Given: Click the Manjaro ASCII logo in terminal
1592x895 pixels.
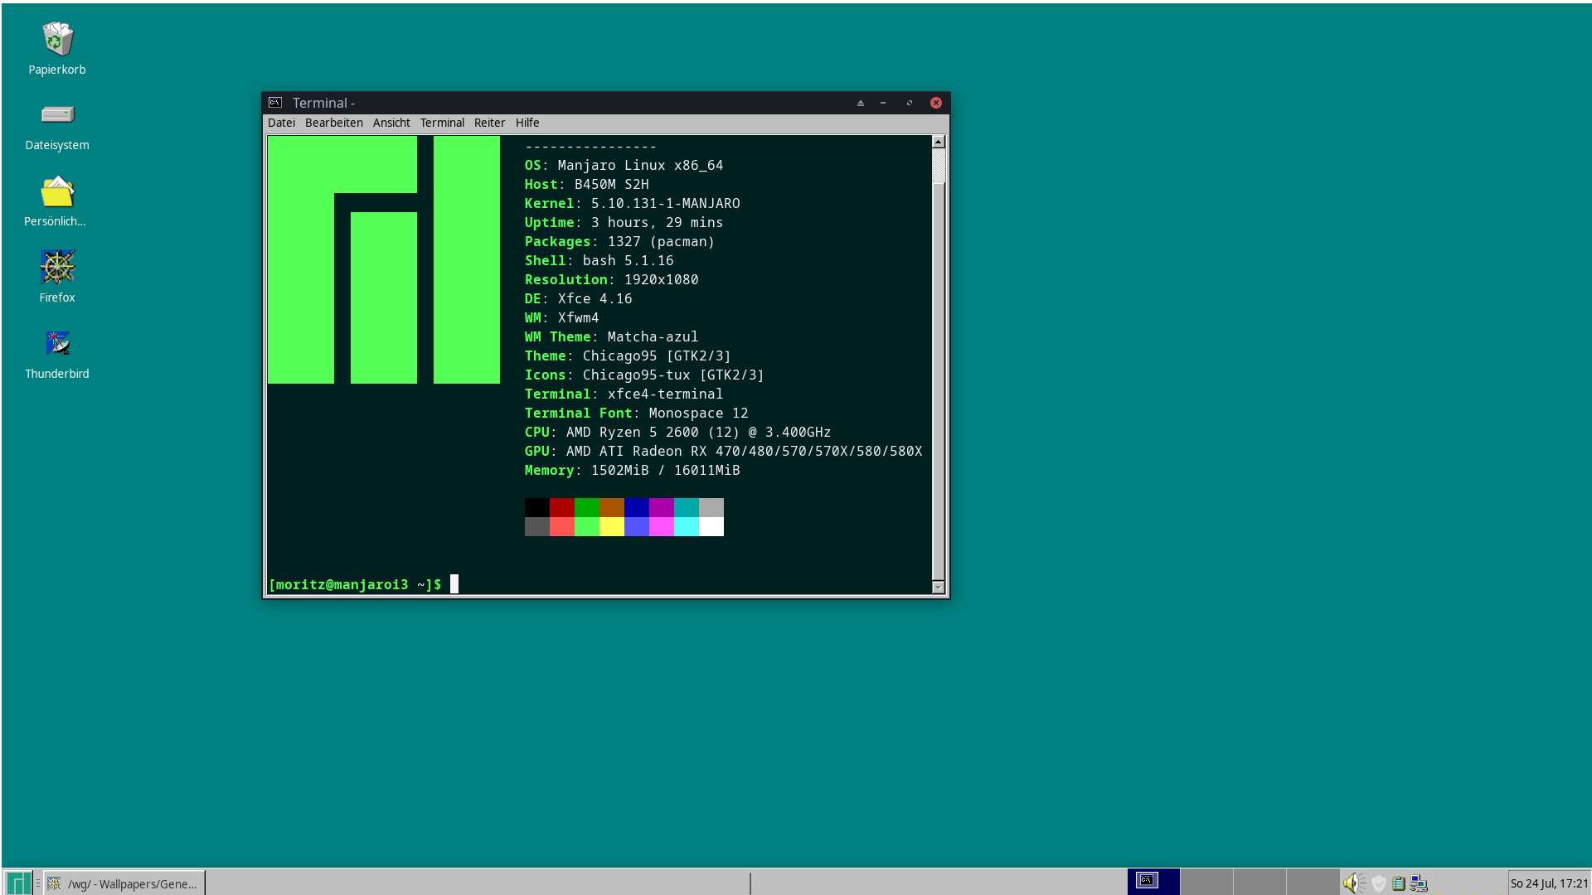Looking at the screenshot, I should tap(384, 260).
